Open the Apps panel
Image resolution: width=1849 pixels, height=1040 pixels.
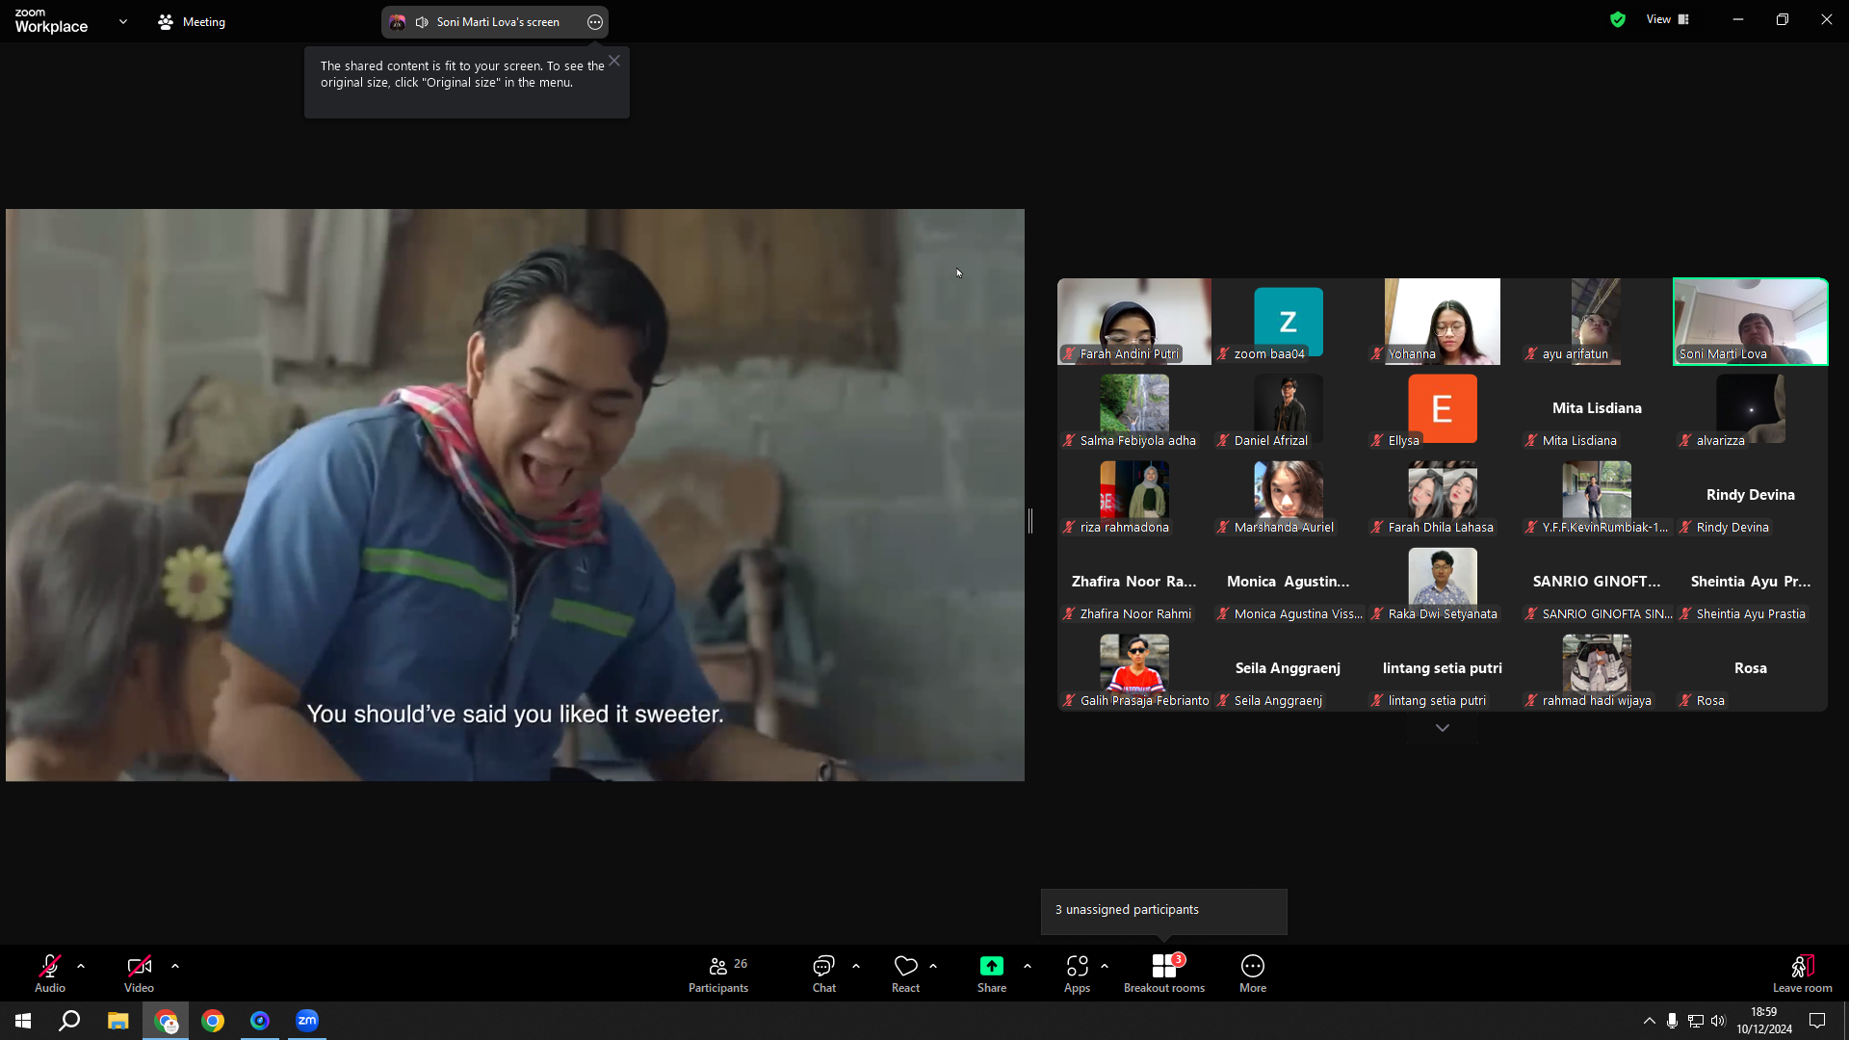[x=1077, y=973]
